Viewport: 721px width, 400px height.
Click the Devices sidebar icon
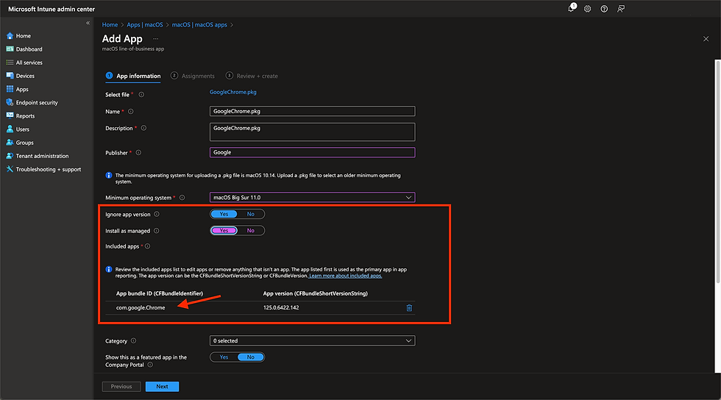(x=10, y=76)
